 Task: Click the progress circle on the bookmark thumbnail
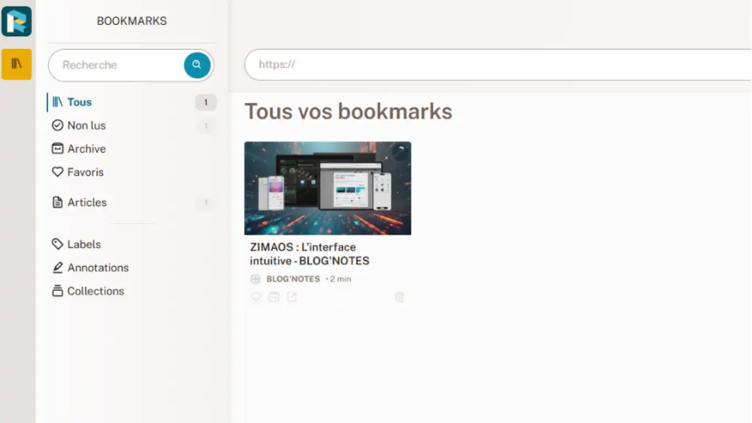(400, 151)
